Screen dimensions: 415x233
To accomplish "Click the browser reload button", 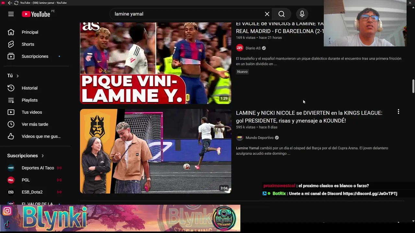I will [16, 3].
